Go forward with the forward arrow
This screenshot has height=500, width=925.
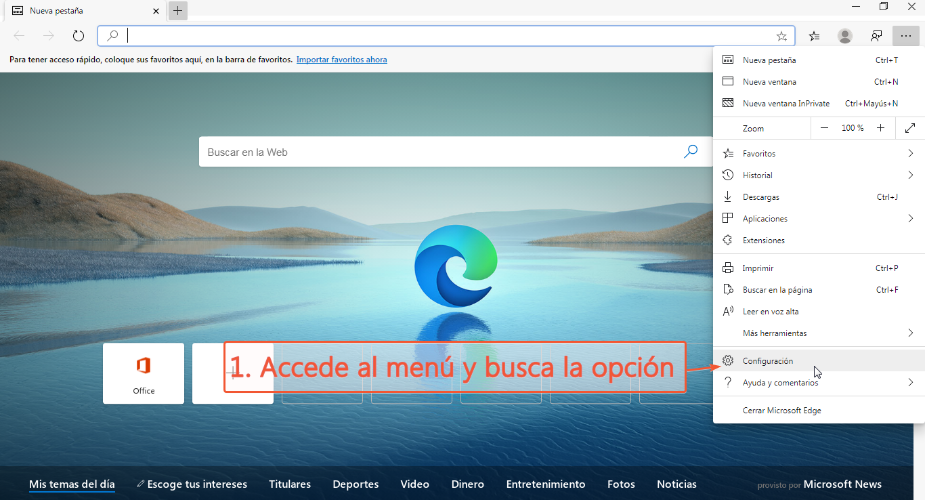(x=49, y=36)
